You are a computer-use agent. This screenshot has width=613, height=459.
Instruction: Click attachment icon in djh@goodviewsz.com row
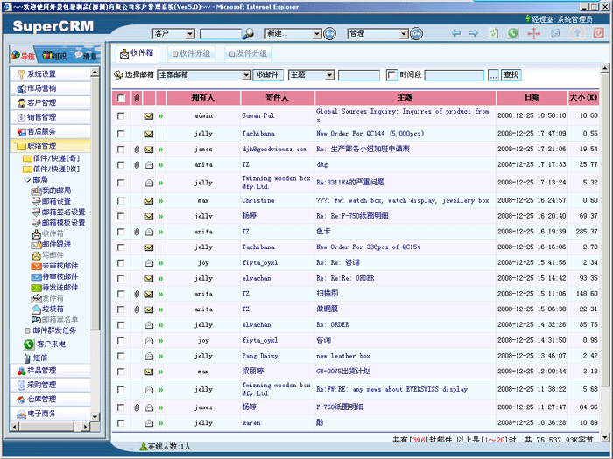137,150
